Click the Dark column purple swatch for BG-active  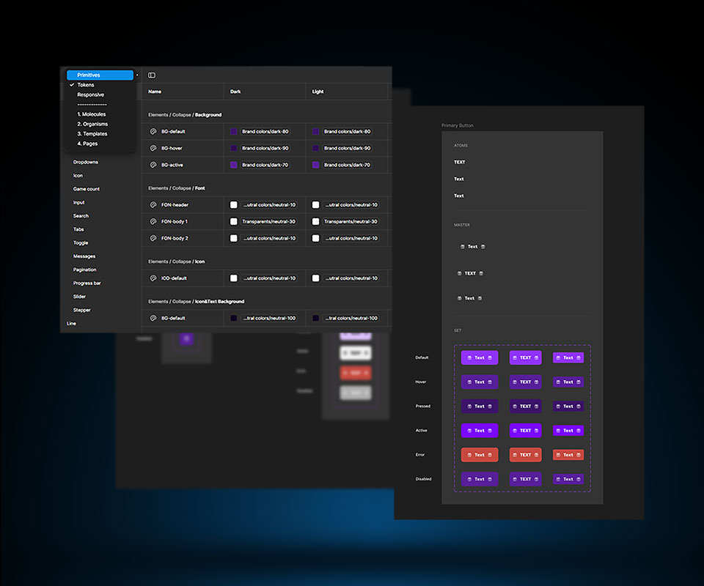click(234, 165)
